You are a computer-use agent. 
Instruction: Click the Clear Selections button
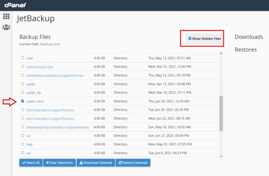[x=59, y=163]
